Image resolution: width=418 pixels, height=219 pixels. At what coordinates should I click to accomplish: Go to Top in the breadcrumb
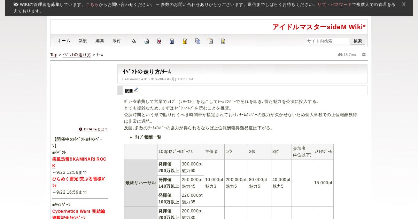click(54, 55)
